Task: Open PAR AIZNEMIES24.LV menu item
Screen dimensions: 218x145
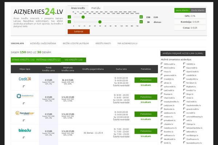Action: (x=128, y=43)
